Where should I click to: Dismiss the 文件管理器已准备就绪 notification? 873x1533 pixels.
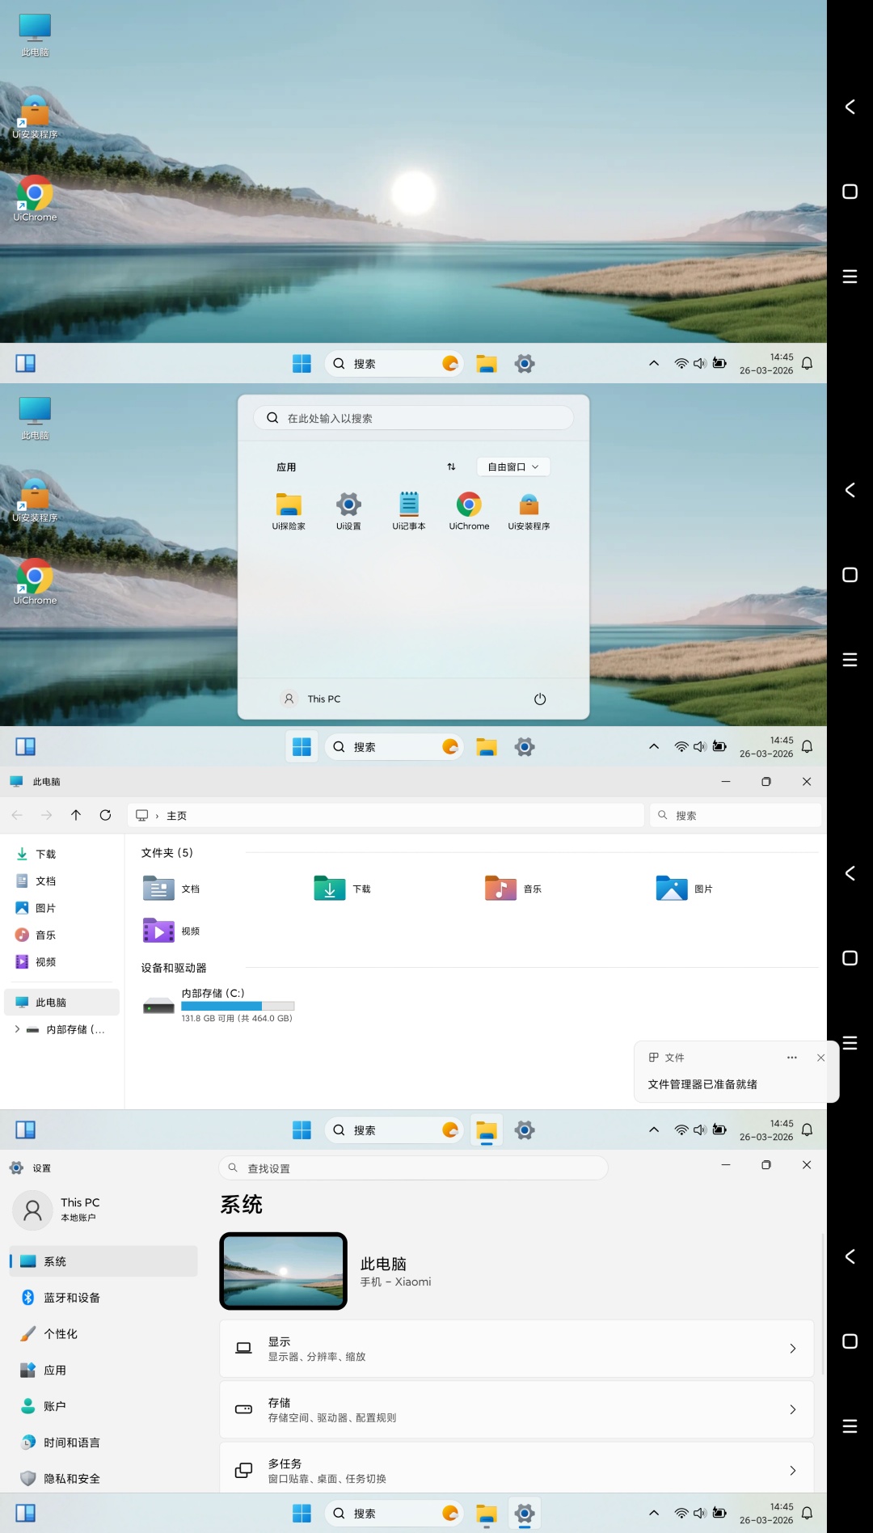click(820, 1058)
